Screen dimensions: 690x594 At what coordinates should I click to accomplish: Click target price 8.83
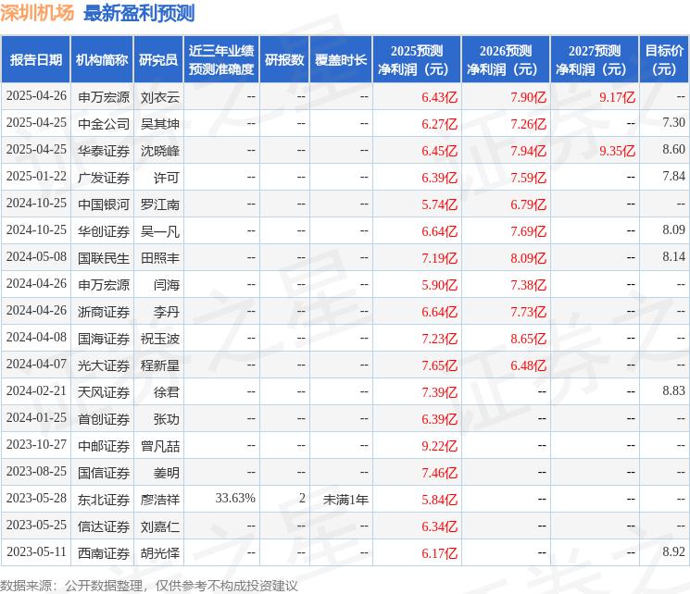(673, 390)
